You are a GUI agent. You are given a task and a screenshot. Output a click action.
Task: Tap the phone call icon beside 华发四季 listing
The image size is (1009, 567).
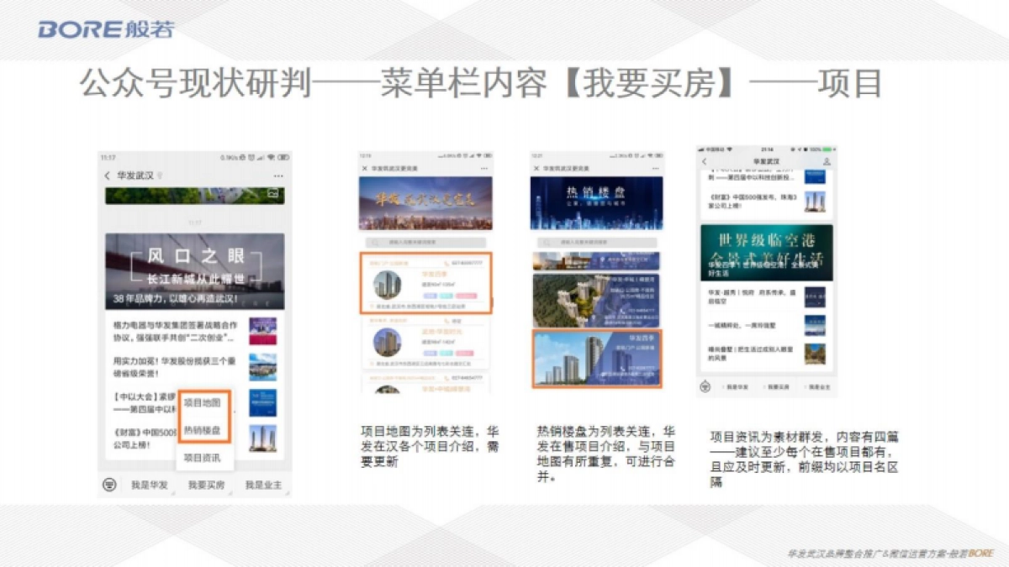pos(446,261)
